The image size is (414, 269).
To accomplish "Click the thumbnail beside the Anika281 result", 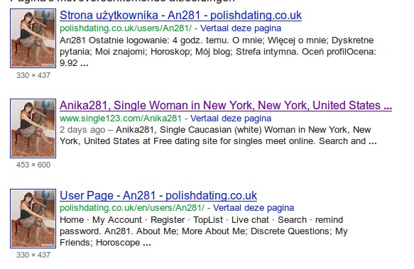I will [33, 128].
